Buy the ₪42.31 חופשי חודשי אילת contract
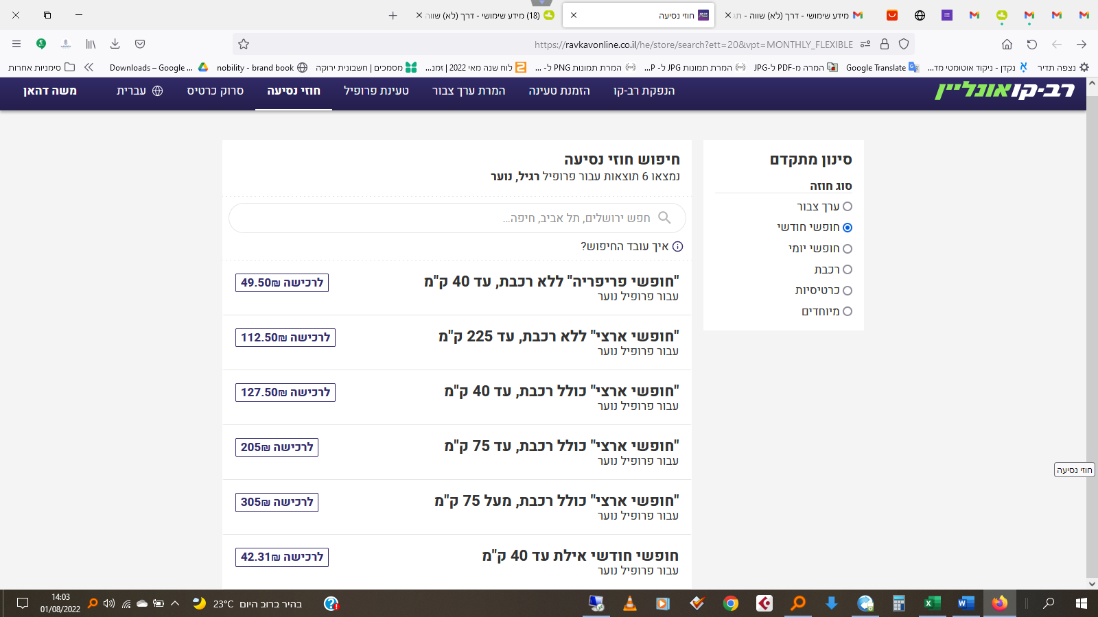This screenshot has width=1098, height=617. 282,557
